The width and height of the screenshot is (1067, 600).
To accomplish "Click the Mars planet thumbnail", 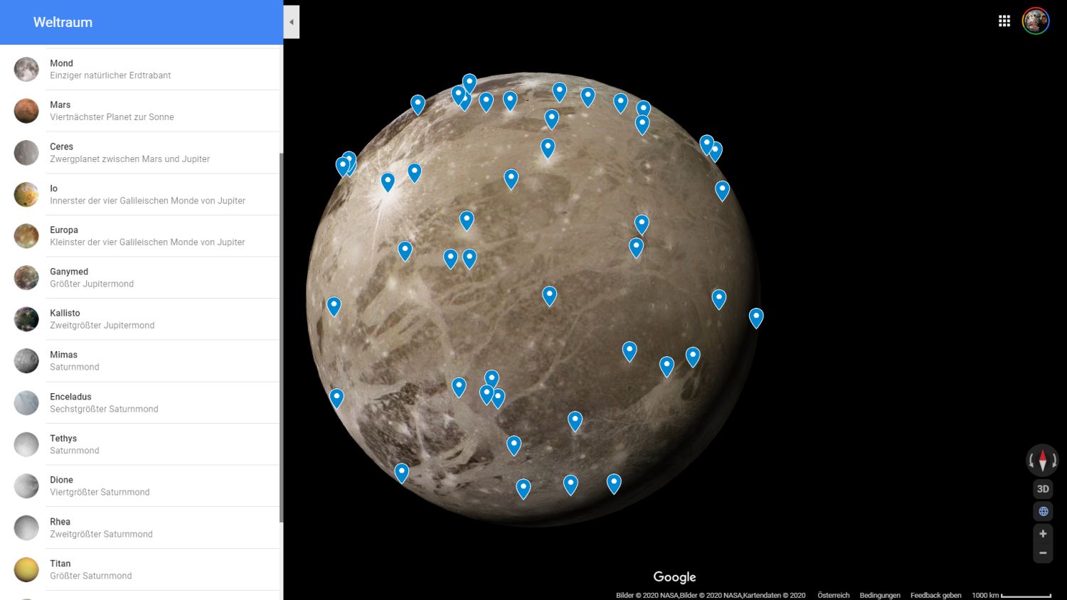I will pos(26,111).
